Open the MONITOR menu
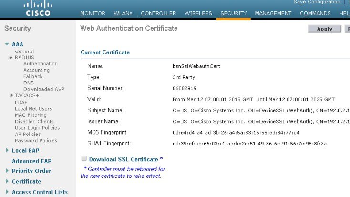The width and height of the screenshot is (350, 197). click(93, 13)
